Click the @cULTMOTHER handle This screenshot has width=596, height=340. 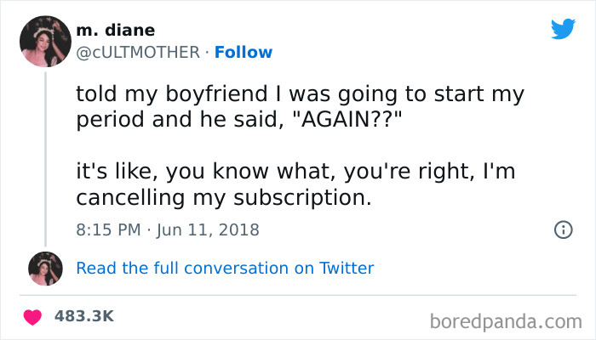140,52
